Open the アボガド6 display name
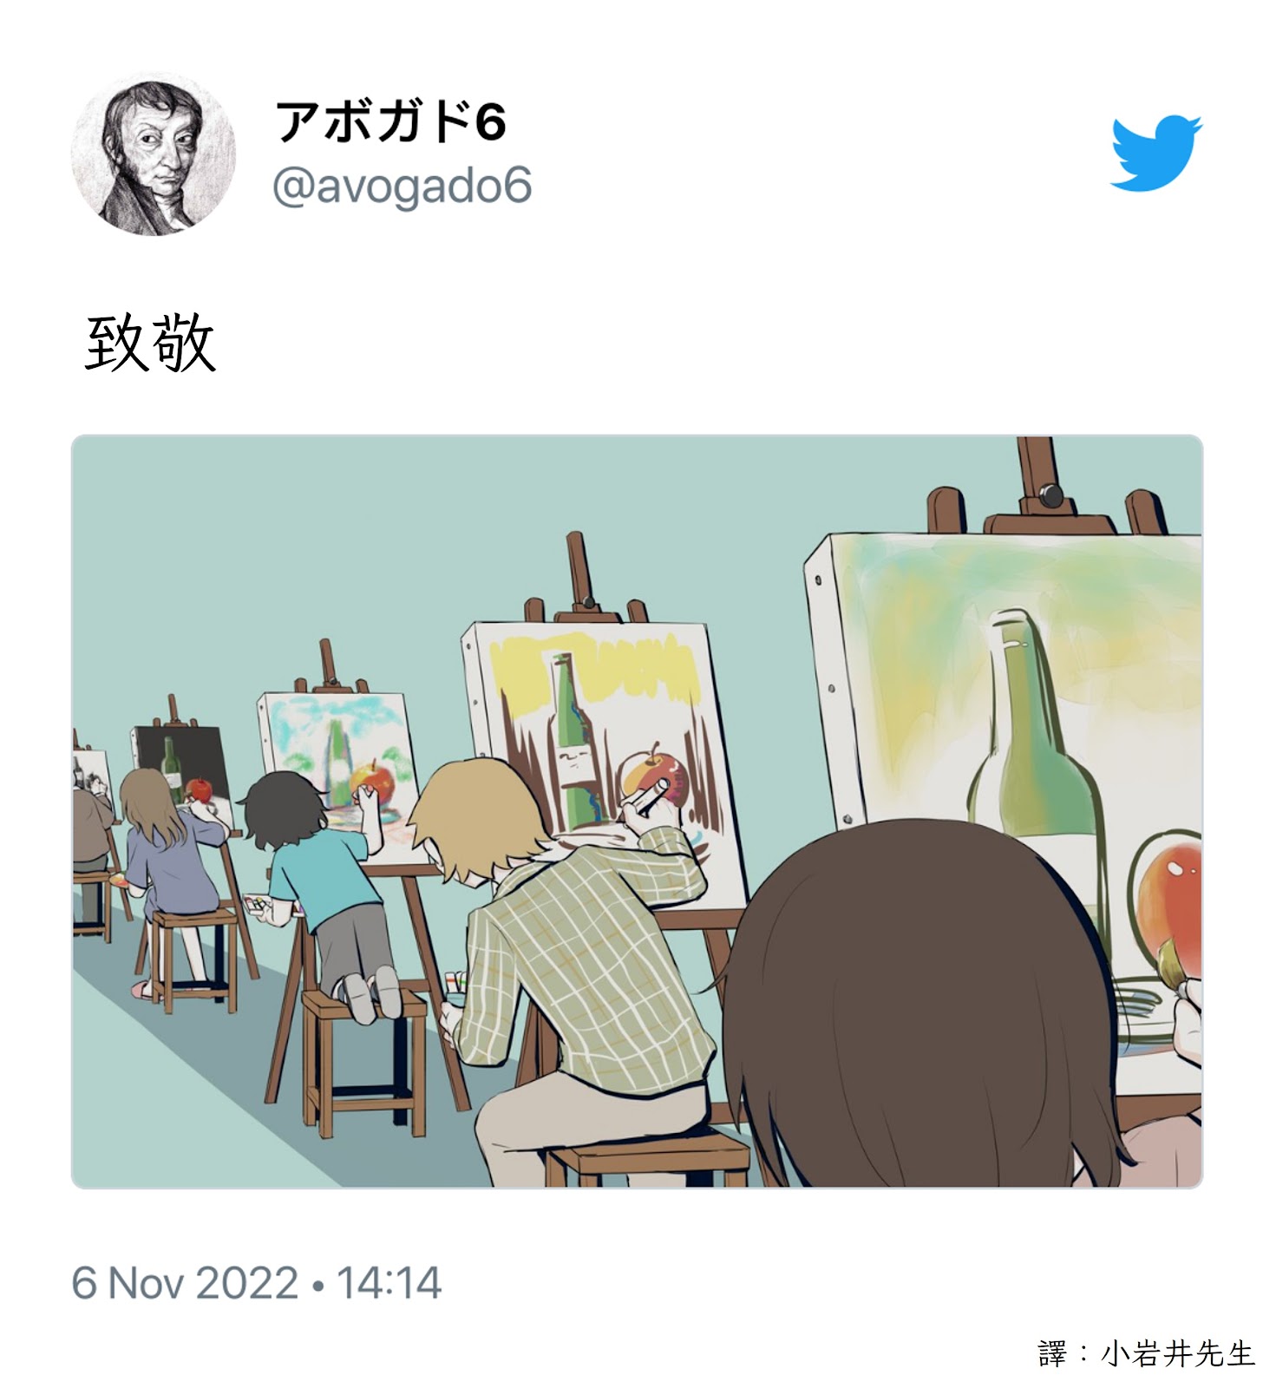The width and height of the screenshot is (1276, 1388). pos(390,122)
